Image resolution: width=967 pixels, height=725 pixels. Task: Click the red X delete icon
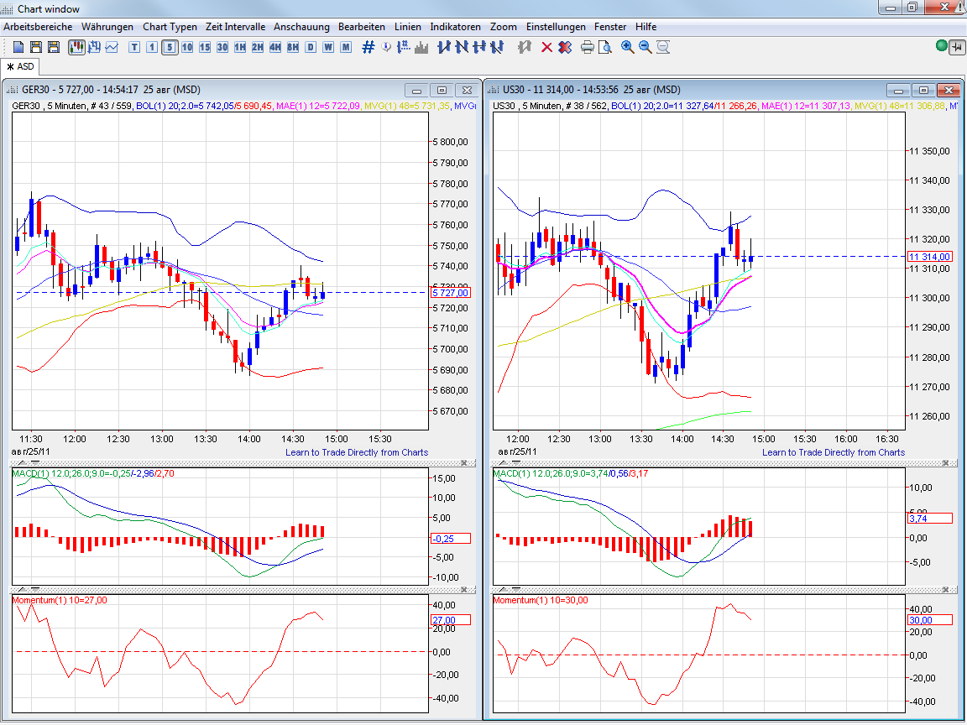pyautogui.click(x=547, y=47)
